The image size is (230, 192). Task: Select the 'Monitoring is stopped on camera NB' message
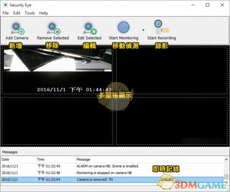point(104,173)
